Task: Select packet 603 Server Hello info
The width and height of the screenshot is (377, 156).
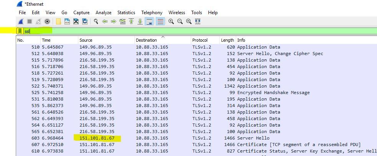Action: point(253,138)
